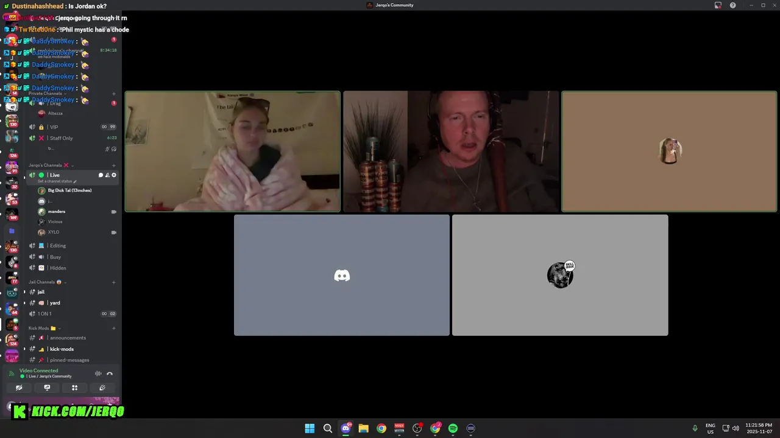This screenshot has width=780, height=438.
Task: Open the kick-mods channel
Action: 72,349
